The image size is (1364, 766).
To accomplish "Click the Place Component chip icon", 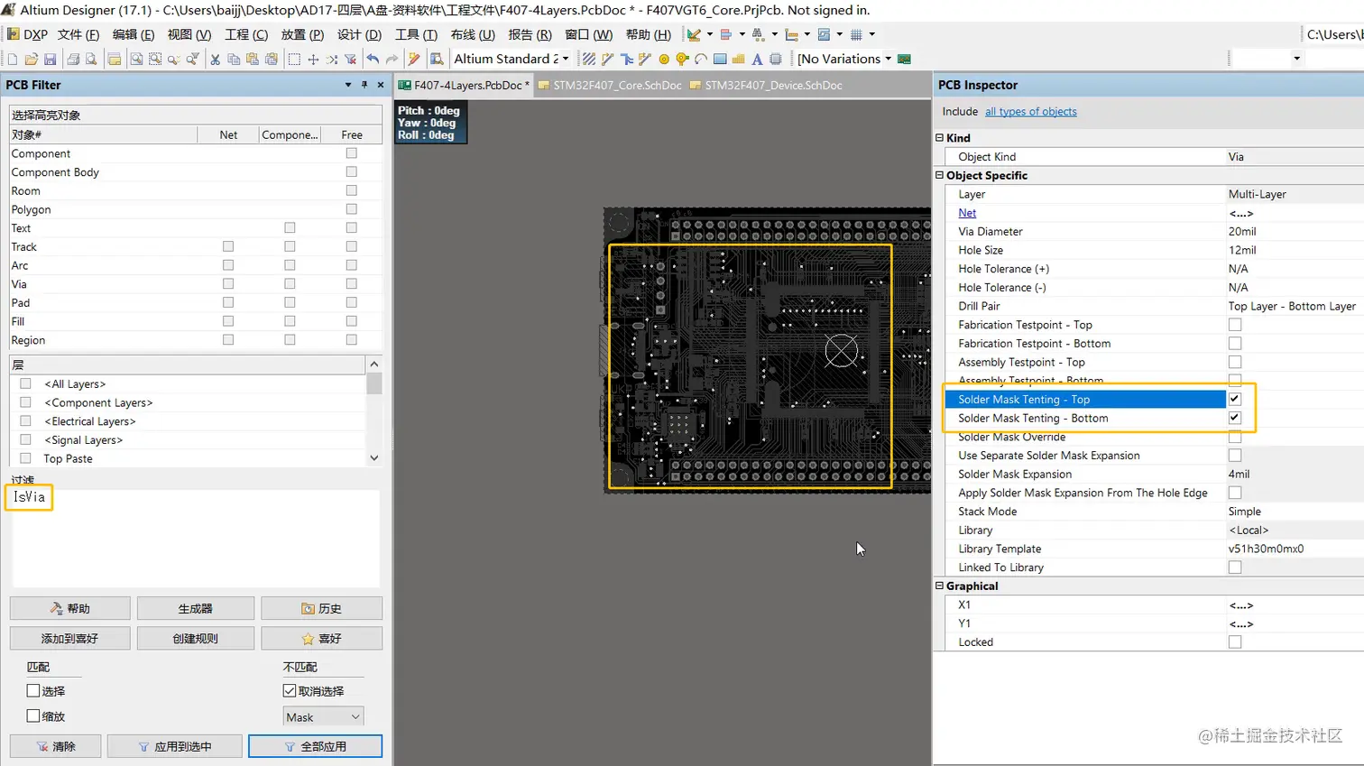I will point(775,60).
